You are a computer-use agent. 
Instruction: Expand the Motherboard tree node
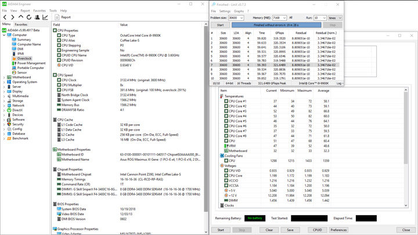point(4,77)
